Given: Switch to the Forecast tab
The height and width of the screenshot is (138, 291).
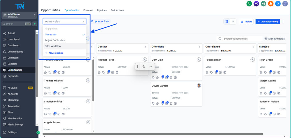Looking at the screenshot, I should tap(88, 10).
